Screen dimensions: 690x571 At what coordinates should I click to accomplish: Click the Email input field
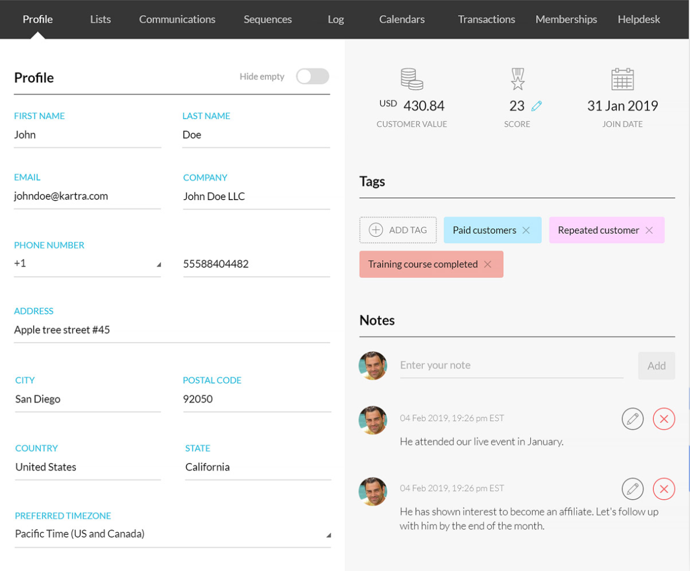[x=87, y=197]
